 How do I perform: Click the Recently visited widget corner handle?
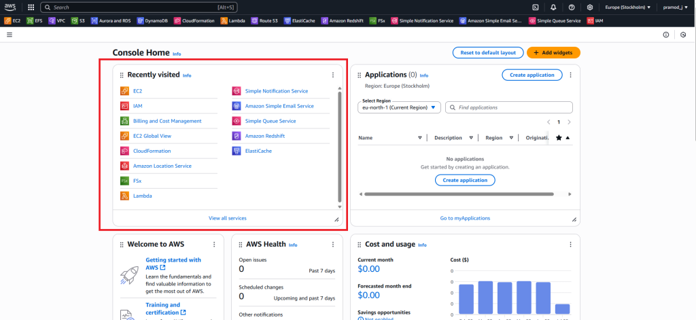336,219
